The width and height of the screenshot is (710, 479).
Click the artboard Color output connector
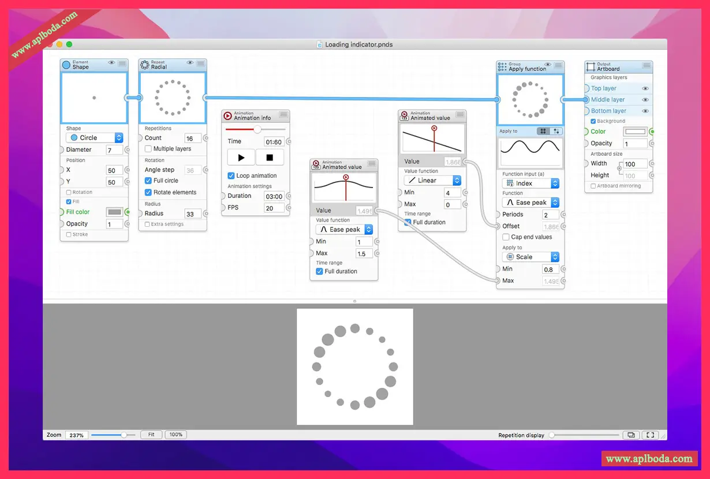pyautogui.click(x=652, y=132)
